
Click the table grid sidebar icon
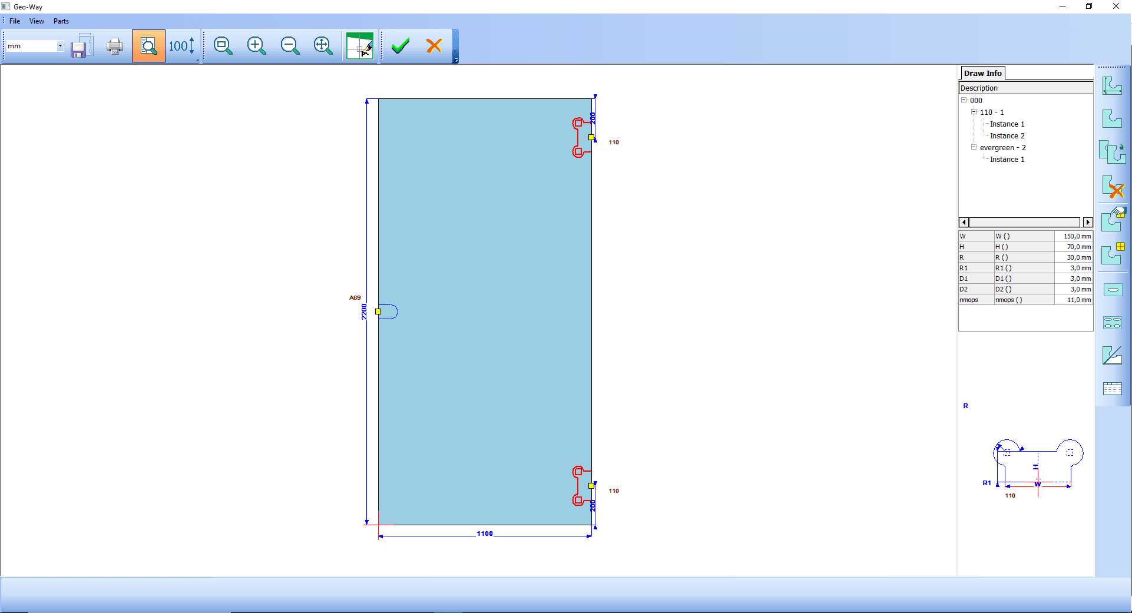[1113, 389]
